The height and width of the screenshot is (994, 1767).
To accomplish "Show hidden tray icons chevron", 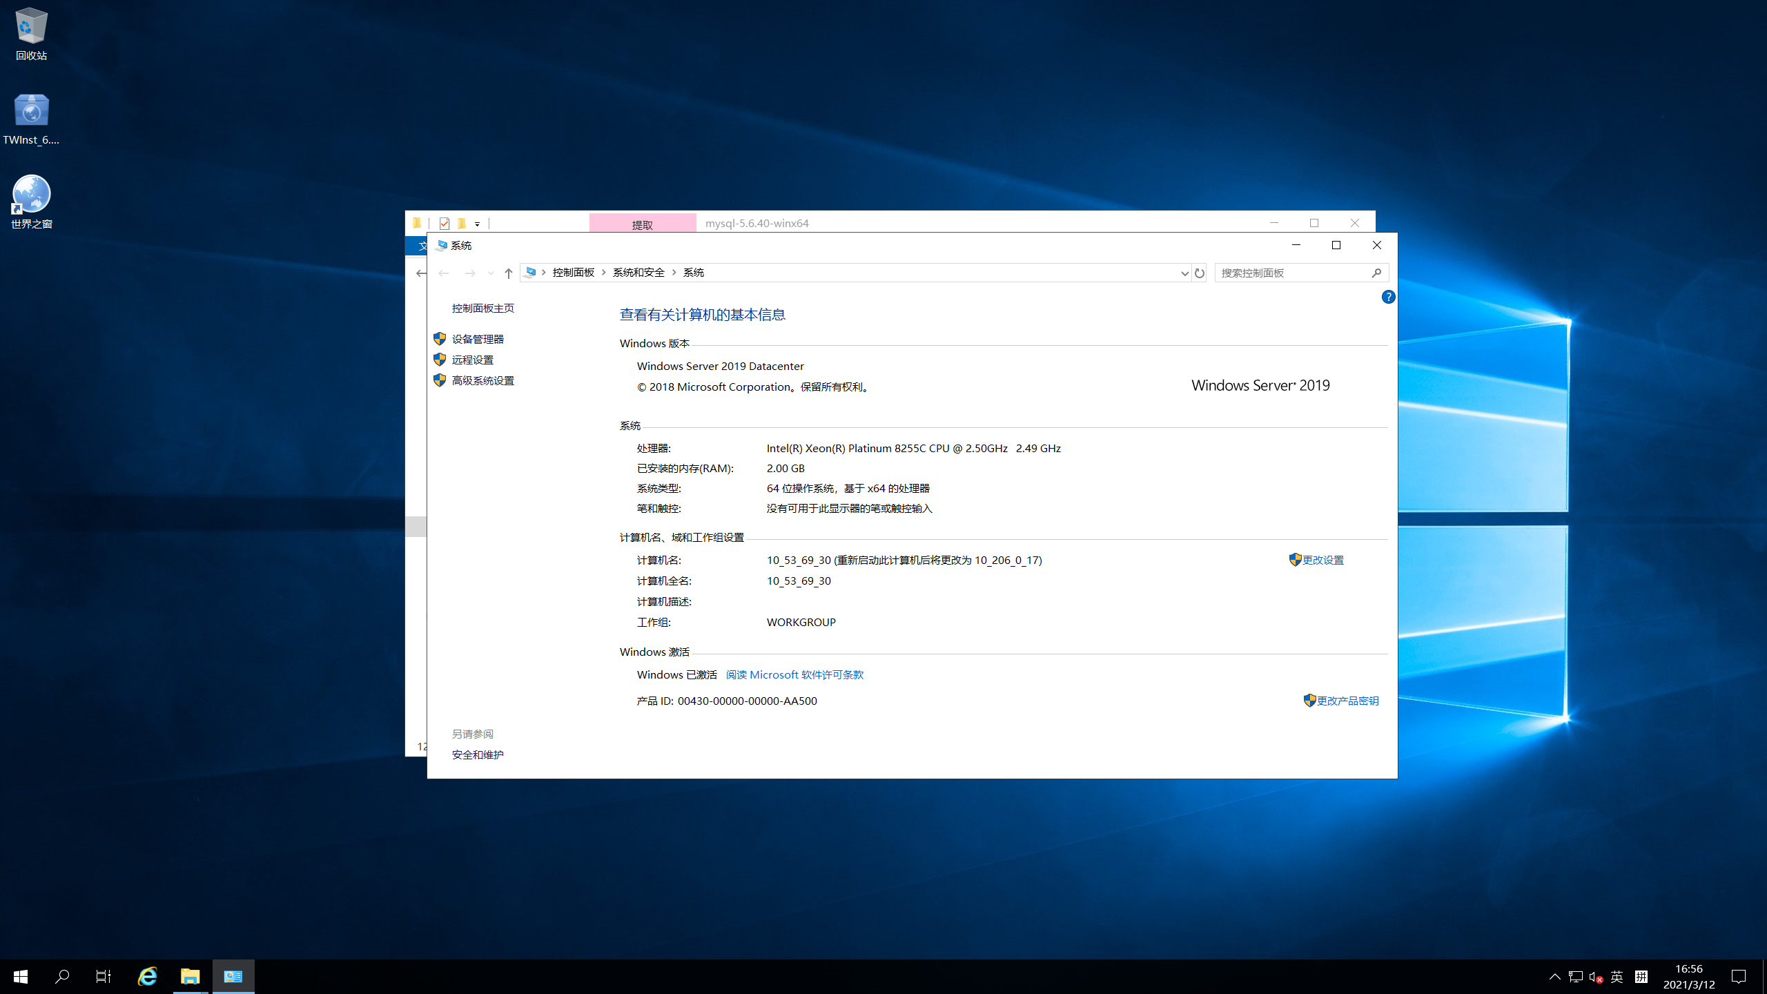I will [x=1554, y=977].
